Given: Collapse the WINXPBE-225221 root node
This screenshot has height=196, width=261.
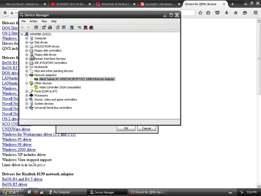Looking at the screenshot, I should [x=22, y=34].
